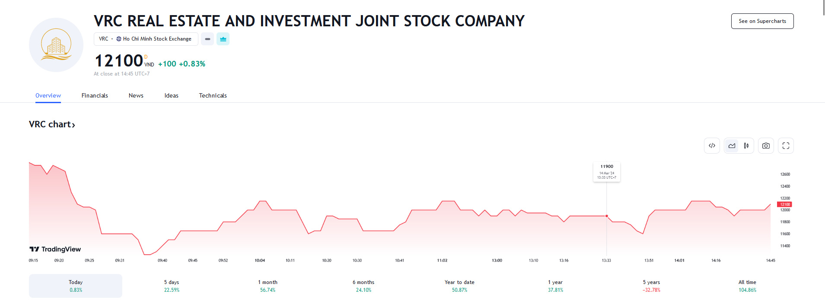Image resolution: width=825 pixels, height=306 pixels.
Task: Take a chart snapshot with camera icon
Action: (766, 146)
